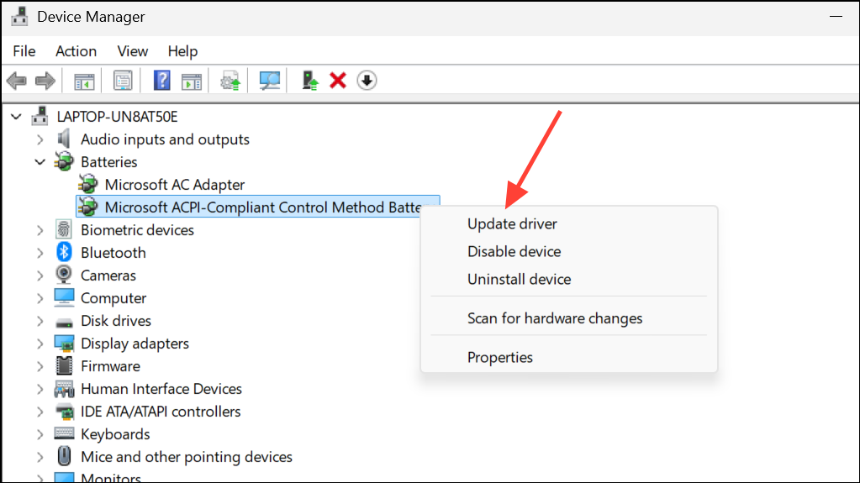Image resolution: width=860 pixels, height=483 pixels.
Task: Click Show/Hide Action Pane toolbar icon
Action: click(x=192, y=81)
